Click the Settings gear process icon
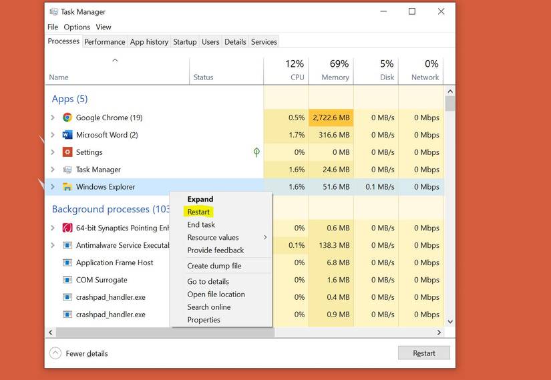 pos(67,152)
